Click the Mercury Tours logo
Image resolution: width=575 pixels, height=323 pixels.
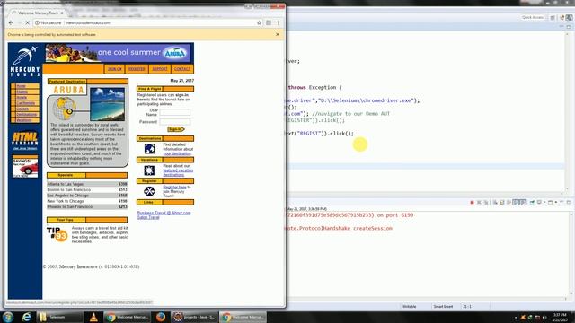click(x=25, y=61)
